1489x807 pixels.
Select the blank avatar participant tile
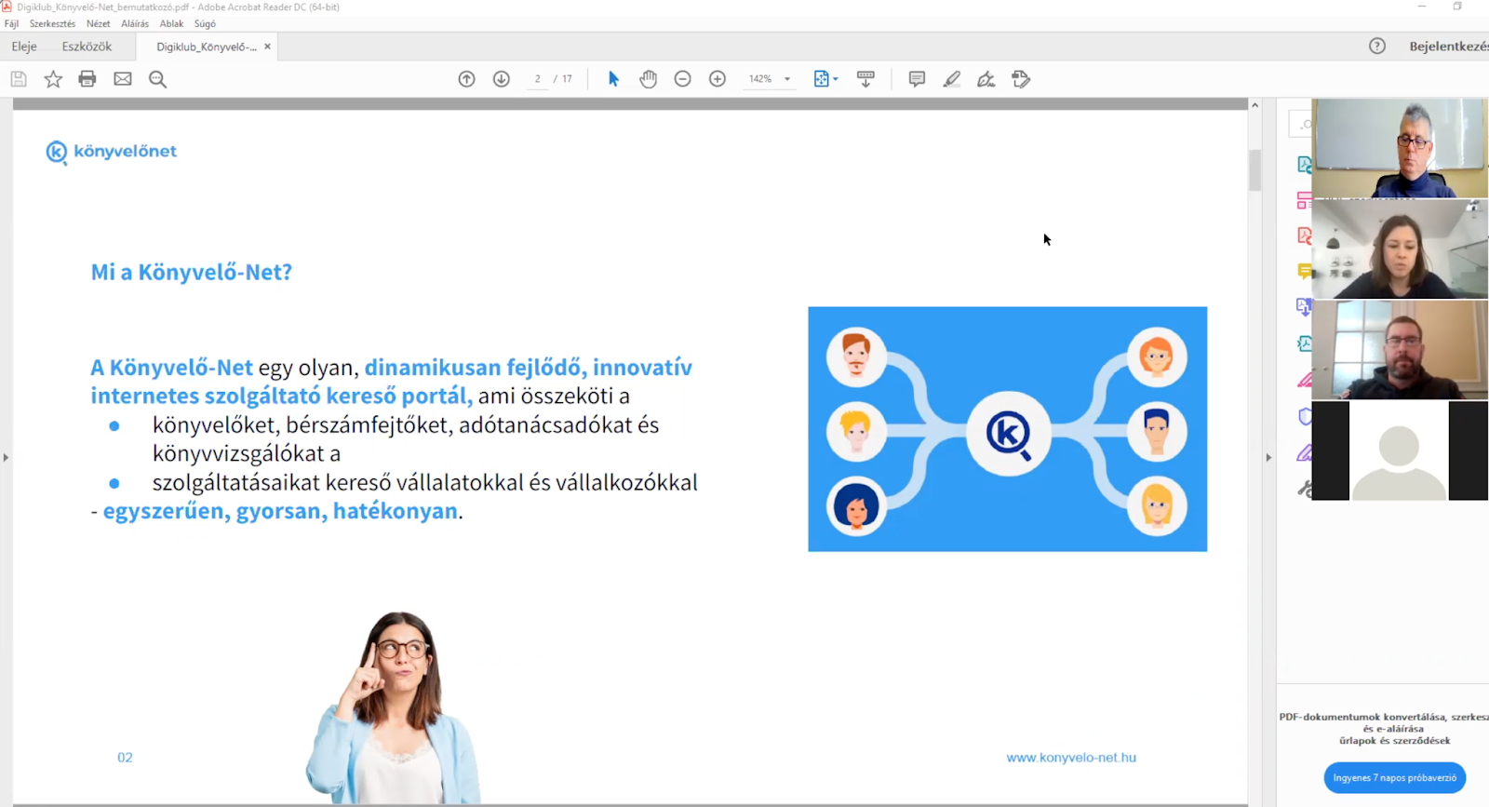[1399, 451]
